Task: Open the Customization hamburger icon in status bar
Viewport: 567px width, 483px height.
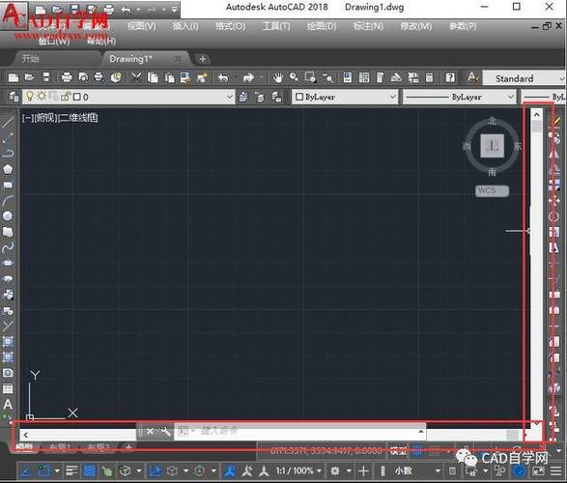Action: [555, 470]
